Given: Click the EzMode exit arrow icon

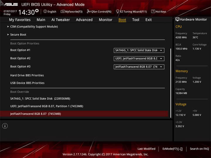Looking at the screenshot, I should 181,149.
